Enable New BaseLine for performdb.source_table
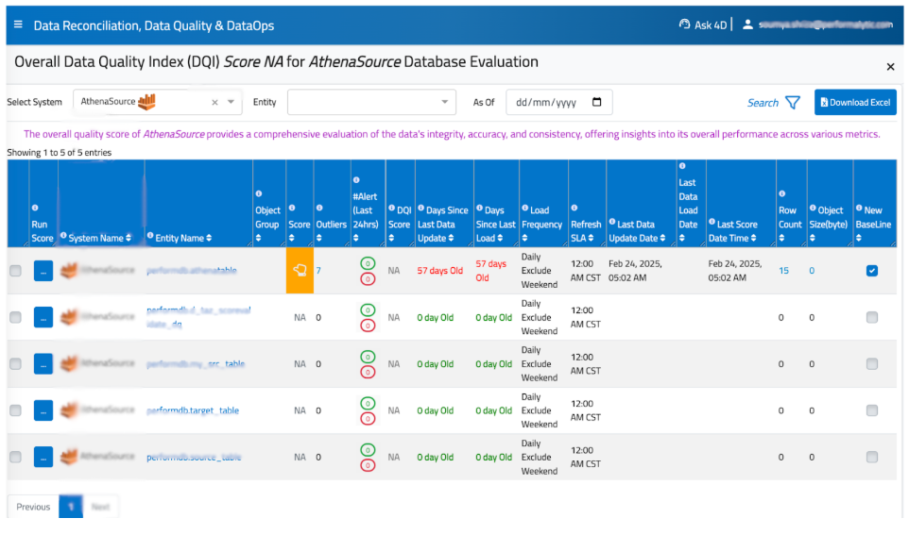 (x=871, y=457)
